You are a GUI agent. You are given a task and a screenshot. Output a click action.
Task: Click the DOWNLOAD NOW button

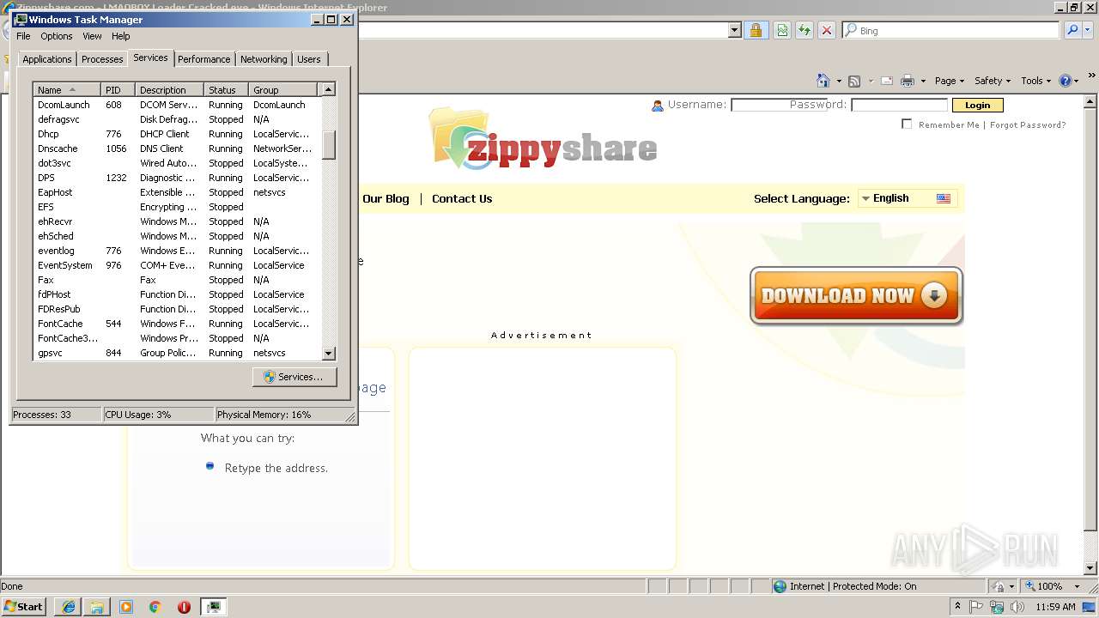pos(856,296)
